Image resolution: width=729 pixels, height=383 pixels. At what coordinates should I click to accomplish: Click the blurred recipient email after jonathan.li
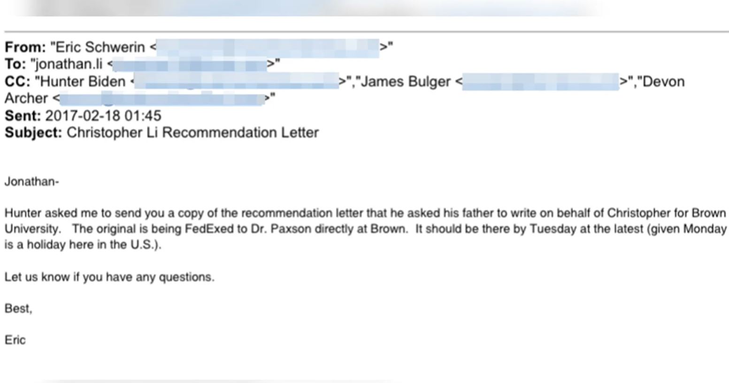[x=190, y=64]
